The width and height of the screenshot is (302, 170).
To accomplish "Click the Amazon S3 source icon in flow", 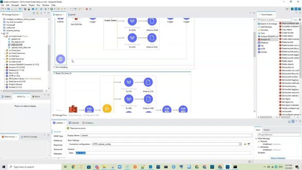I will point(73,109).
